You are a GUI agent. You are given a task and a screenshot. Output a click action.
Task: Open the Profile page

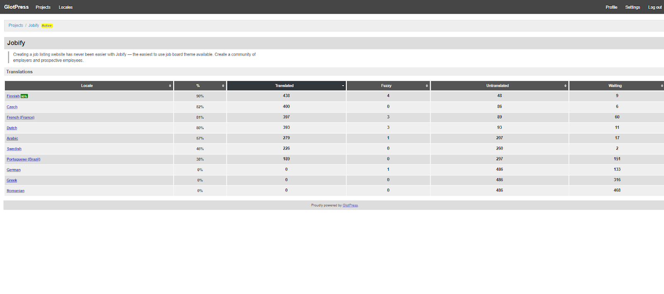coord(611,7)
